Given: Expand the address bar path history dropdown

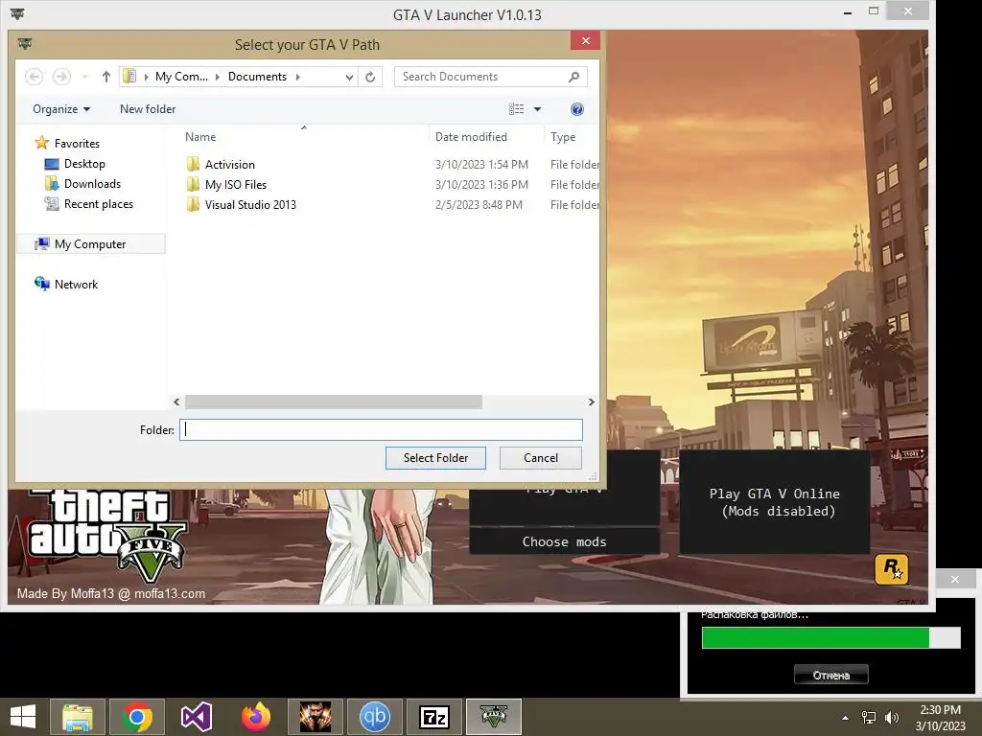Looking at the screenshot, I should (349, 77).
